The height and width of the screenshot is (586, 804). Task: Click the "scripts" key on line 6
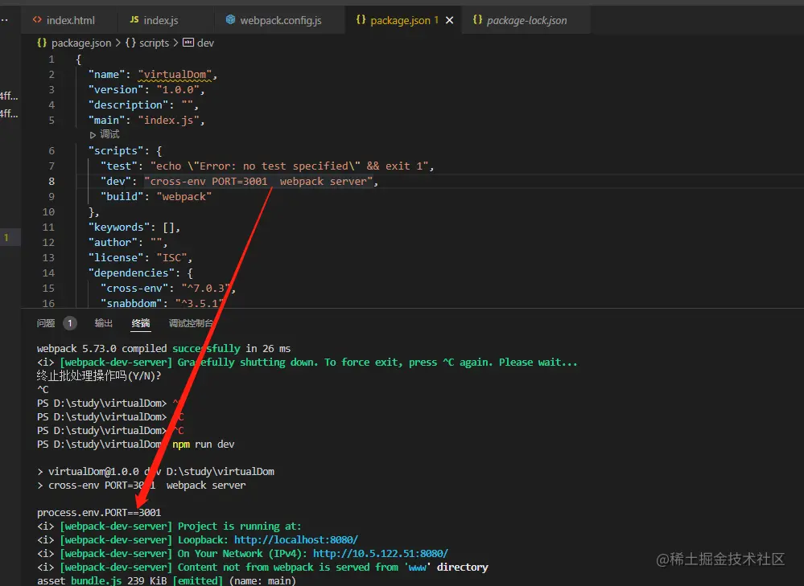click(116, 151)
